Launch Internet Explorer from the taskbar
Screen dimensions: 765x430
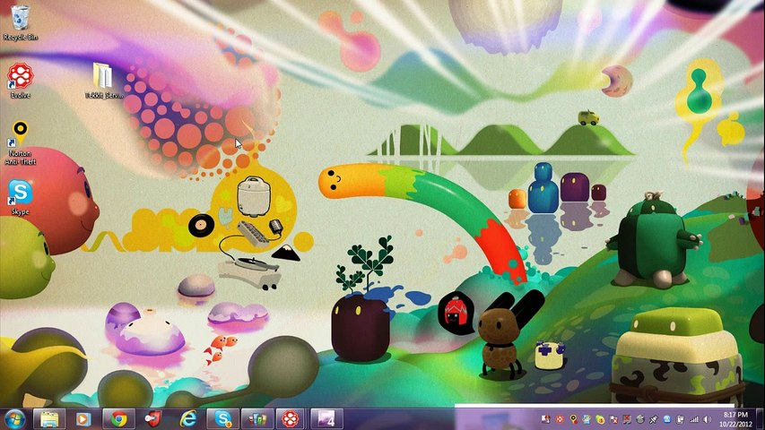tap(188, 418)
